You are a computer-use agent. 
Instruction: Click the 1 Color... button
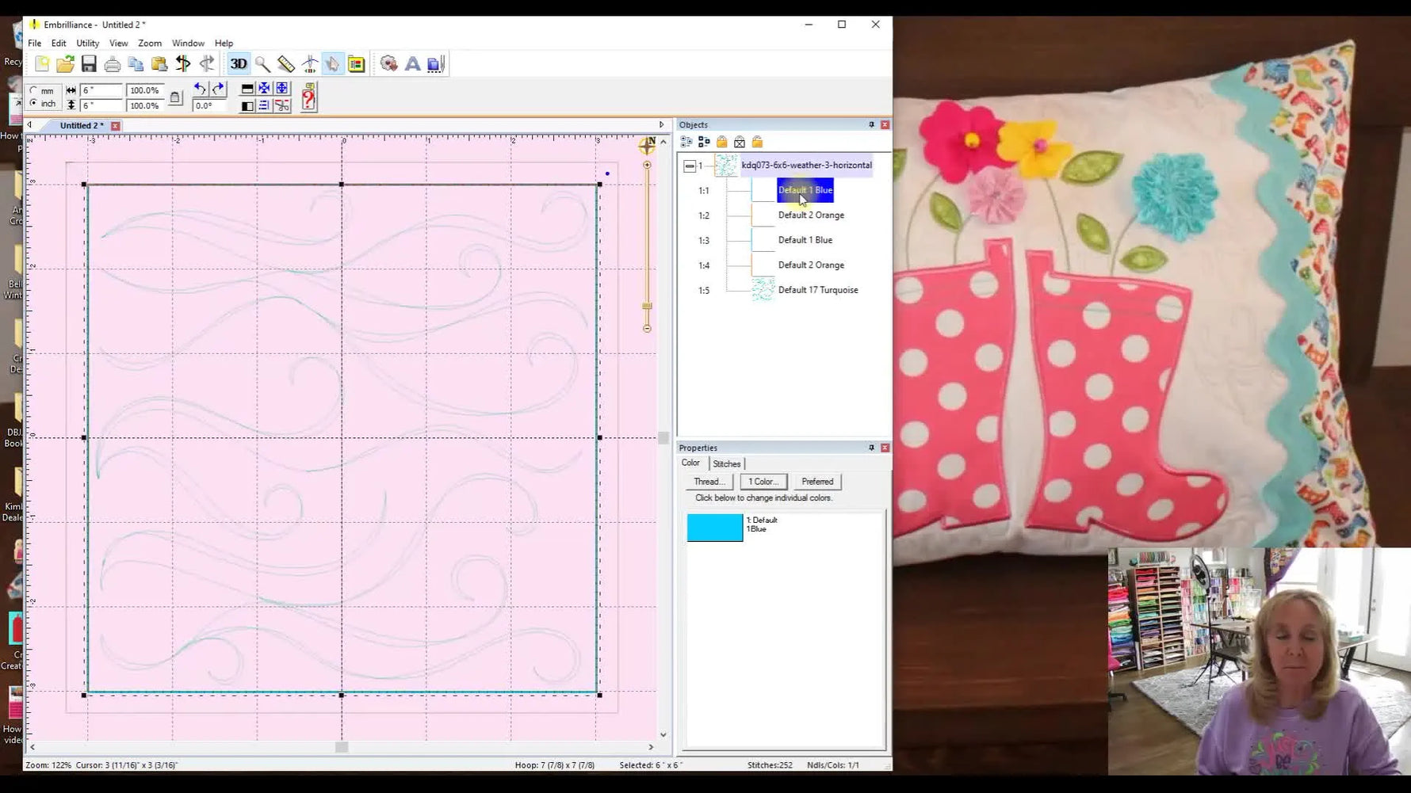763,482
